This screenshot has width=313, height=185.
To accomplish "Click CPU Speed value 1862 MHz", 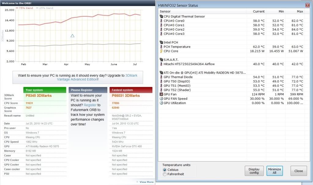I will pos(32,142).
